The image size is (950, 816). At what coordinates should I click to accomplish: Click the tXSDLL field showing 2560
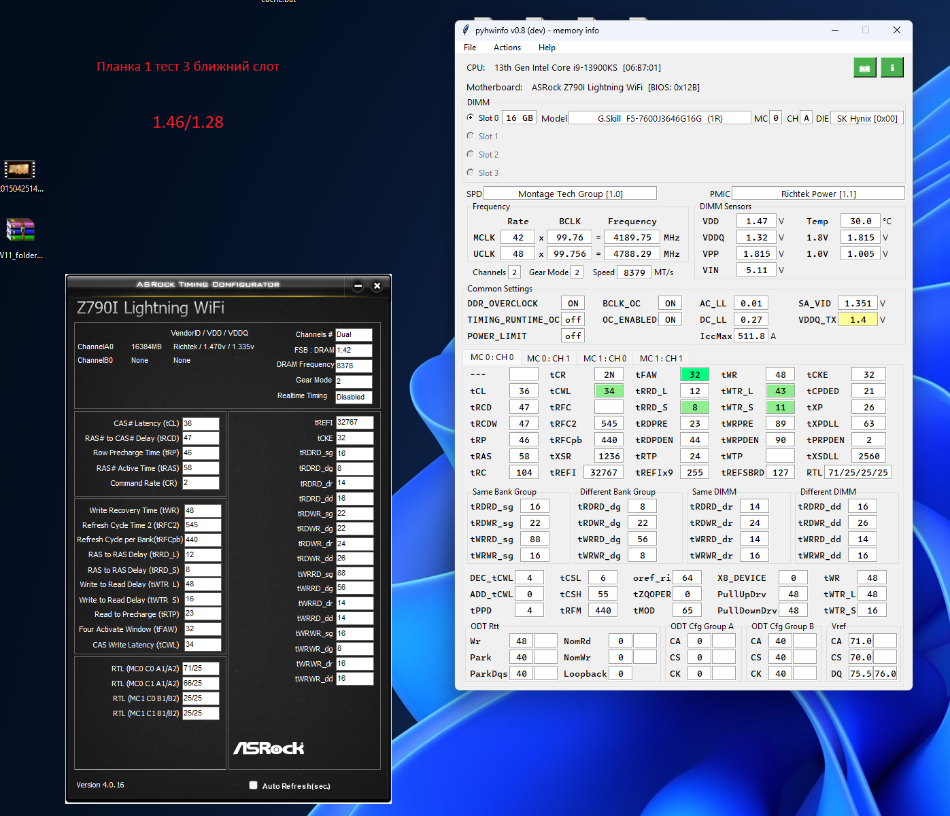pos(869,456)
